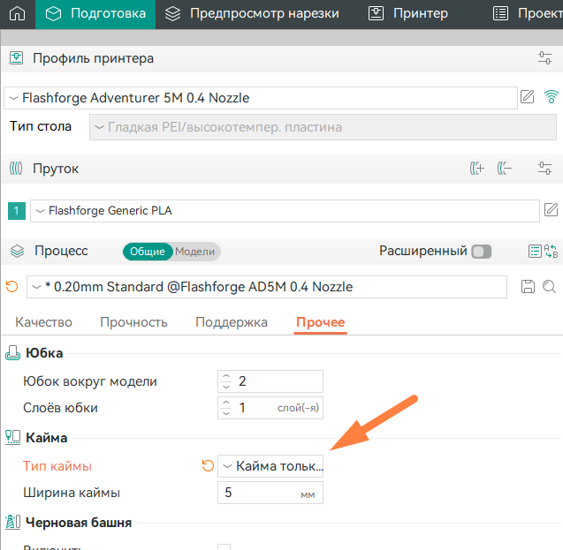Expand the Тип каймы dropdown
This screenshot has height=550, width=563.
(270, 466)
